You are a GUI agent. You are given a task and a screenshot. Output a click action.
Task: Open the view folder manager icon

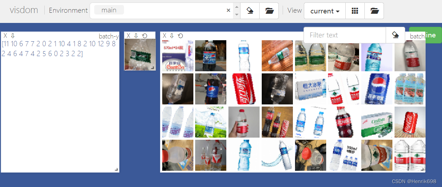(374, 11)
